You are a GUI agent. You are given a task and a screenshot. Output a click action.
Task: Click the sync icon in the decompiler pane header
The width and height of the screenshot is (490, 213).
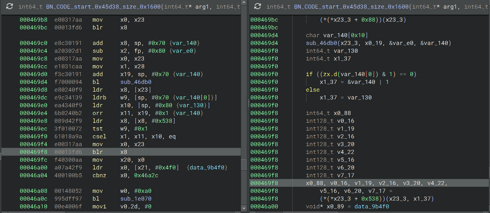pos(258,6)
